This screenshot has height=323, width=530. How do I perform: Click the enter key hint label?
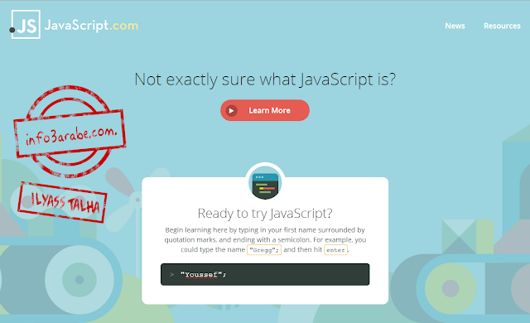pos(335,250)
